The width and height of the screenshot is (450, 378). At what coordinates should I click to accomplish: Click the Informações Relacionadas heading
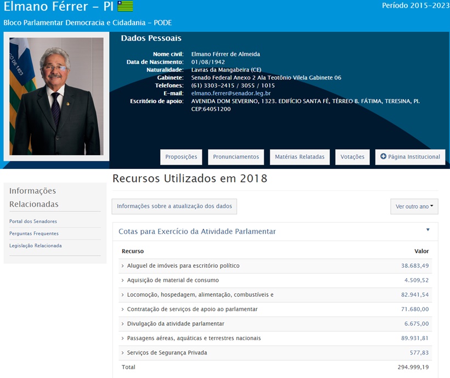(x=33, y=198)
